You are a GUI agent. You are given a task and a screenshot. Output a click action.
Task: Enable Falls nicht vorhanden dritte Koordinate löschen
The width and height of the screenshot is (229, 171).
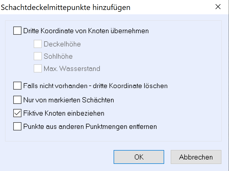[x=17, y=86]
